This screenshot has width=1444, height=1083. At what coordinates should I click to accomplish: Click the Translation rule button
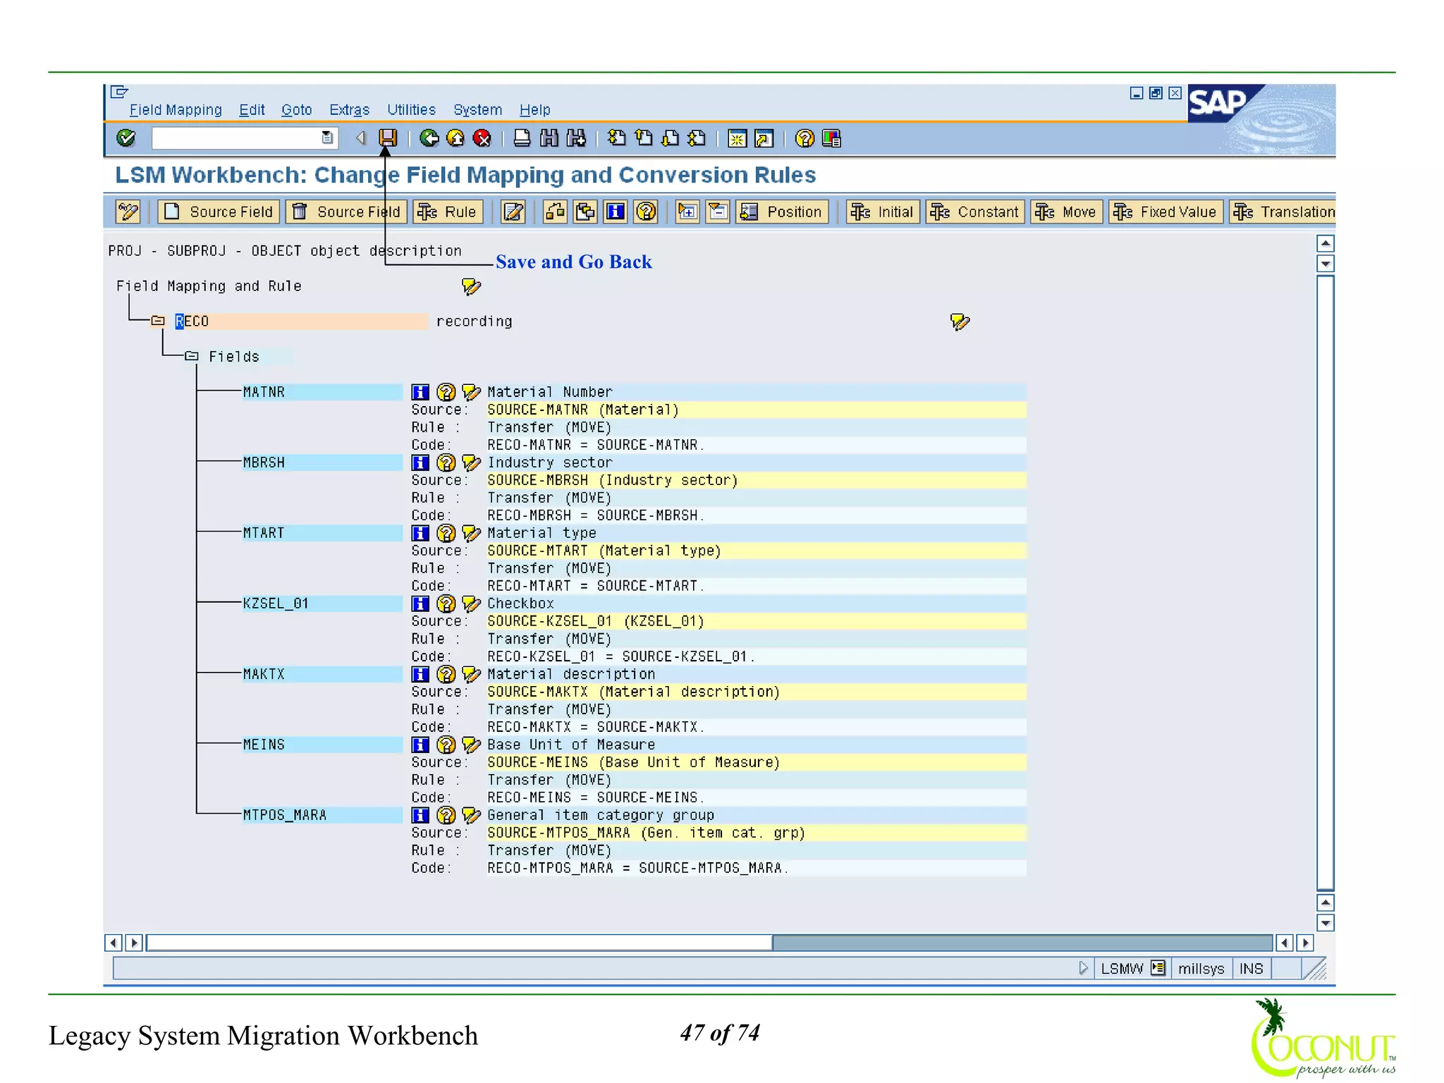[x=1283, y=212]
